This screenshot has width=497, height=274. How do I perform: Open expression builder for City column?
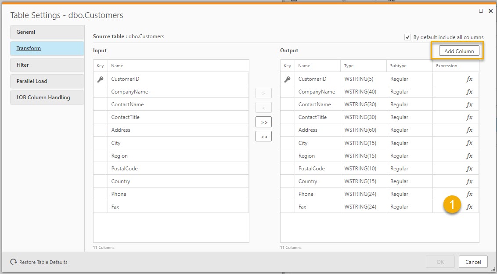[469, 143]
